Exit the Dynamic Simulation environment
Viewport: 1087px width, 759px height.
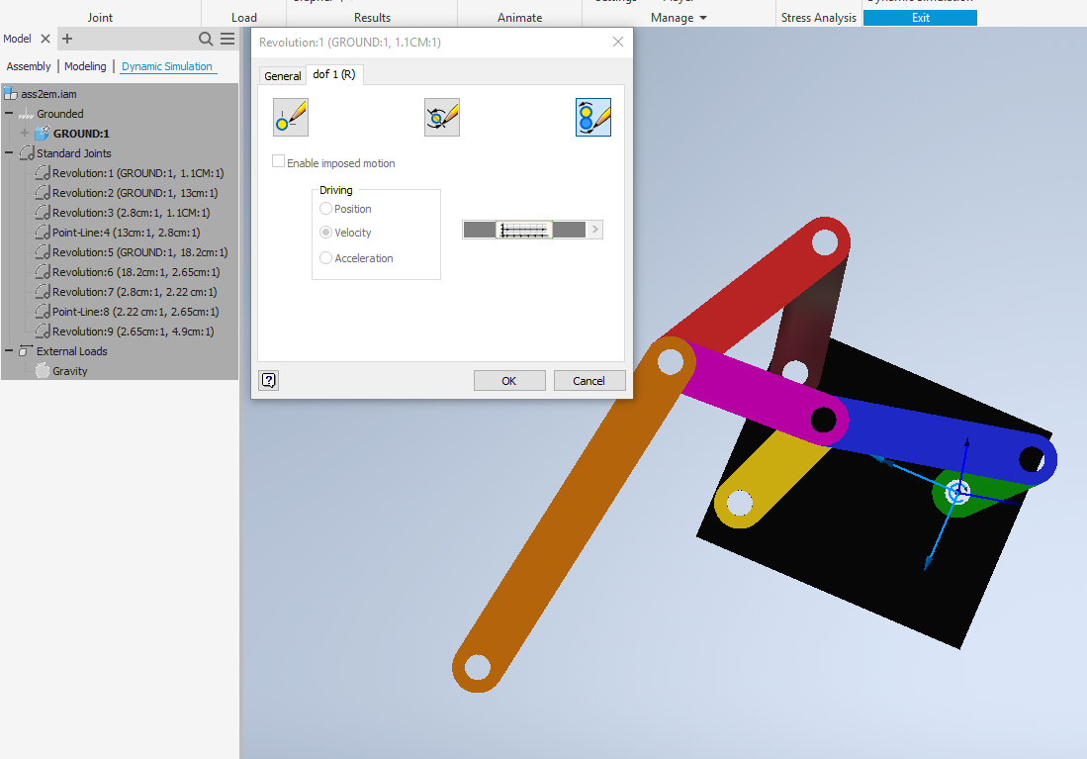[x=920, y=18]
